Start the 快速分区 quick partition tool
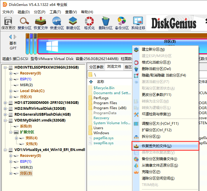Image resolution: width=207 pixels, height=191 pixels. pos(57,23)
